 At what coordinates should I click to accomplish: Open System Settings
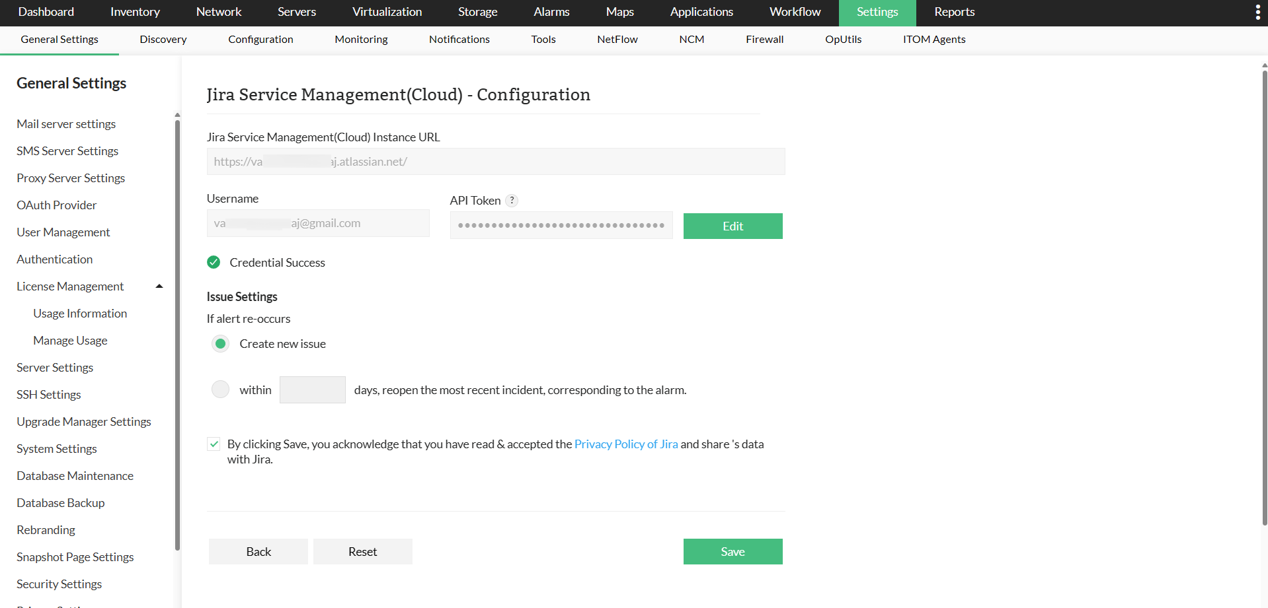57,449
